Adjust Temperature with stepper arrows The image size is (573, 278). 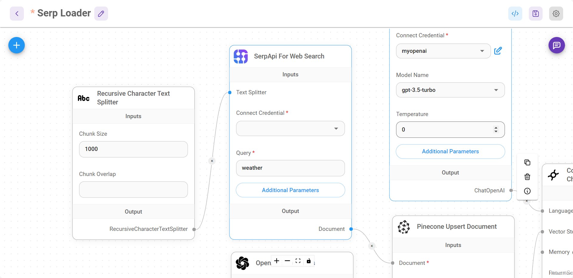pos(496,129)
